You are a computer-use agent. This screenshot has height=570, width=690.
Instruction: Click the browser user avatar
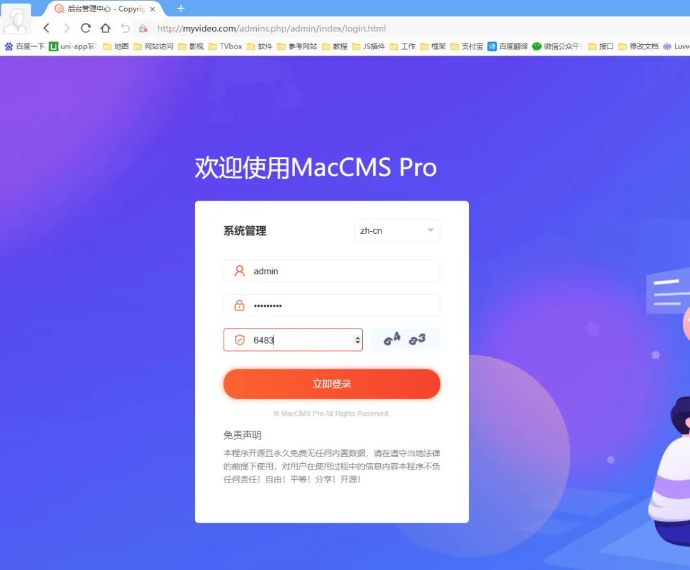click(16, 19)
